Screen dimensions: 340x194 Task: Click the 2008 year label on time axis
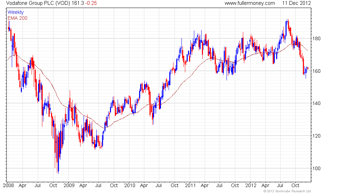pos(8,185)
